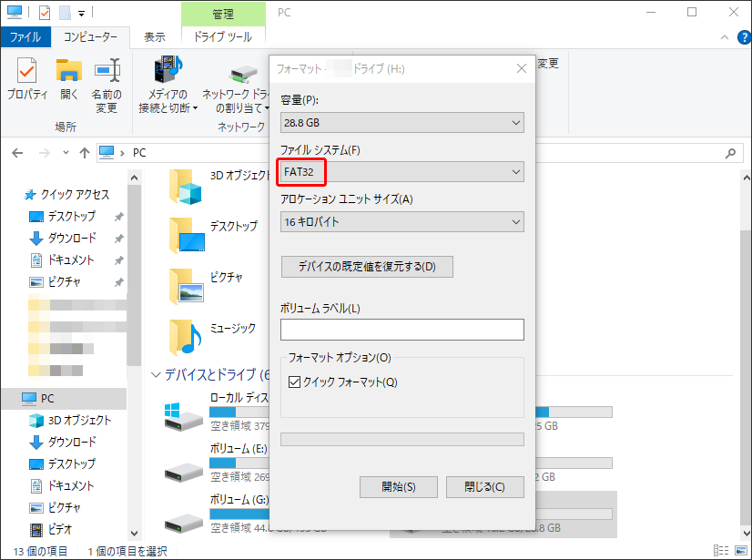Screen dimensions: 752x560
Task: Click quick access toolbar properties checkmark icon
Action: point(45,13)
